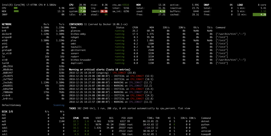
Task: Select the bond0 network interface row
Action: tap(33, 27)
